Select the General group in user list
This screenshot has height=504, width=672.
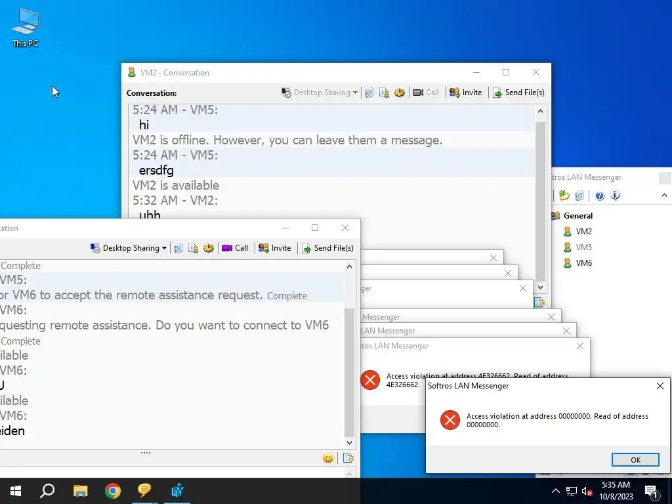point(577,215)
